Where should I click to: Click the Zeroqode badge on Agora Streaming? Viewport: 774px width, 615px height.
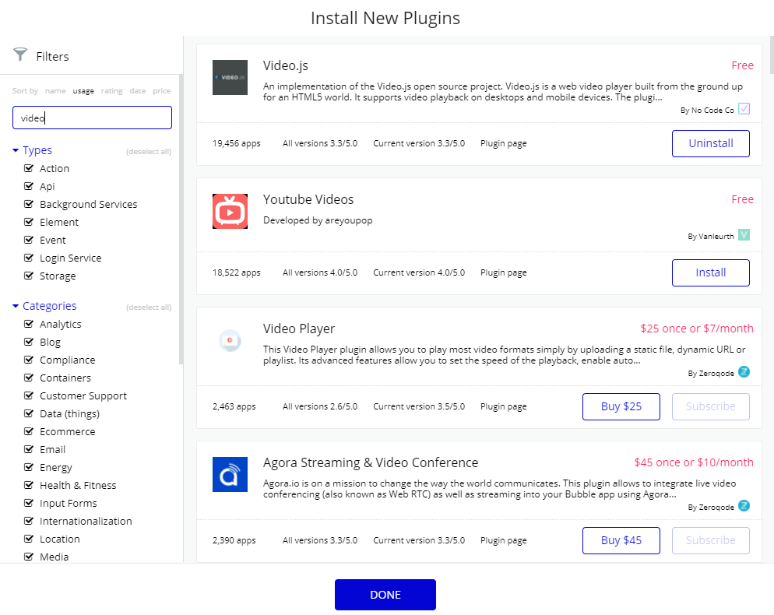point(744,505)
